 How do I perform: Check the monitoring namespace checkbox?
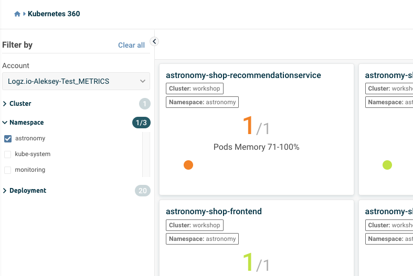[x=8, y=170]
